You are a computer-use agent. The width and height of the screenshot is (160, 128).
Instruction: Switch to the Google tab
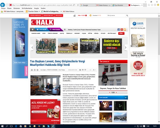pos(88,5)
